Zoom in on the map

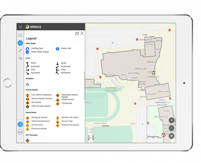point(172,120)
